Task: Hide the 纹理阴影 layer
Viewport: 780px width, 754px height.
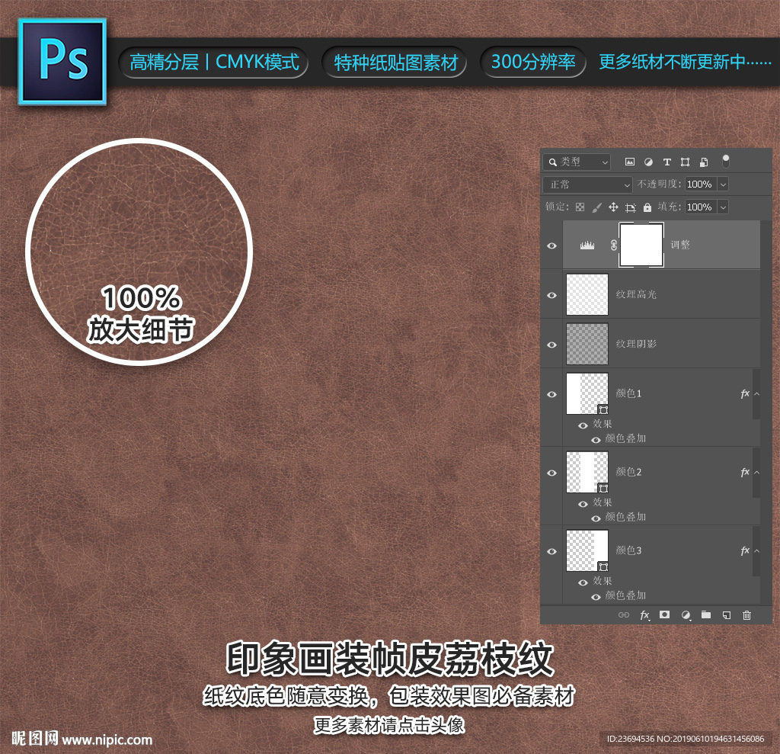Action: [551, 345]
